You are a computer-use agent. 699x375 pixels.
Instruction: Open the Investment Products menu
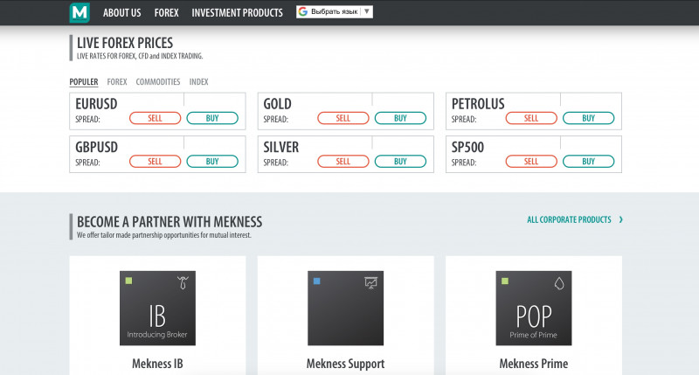pos(237,13)
